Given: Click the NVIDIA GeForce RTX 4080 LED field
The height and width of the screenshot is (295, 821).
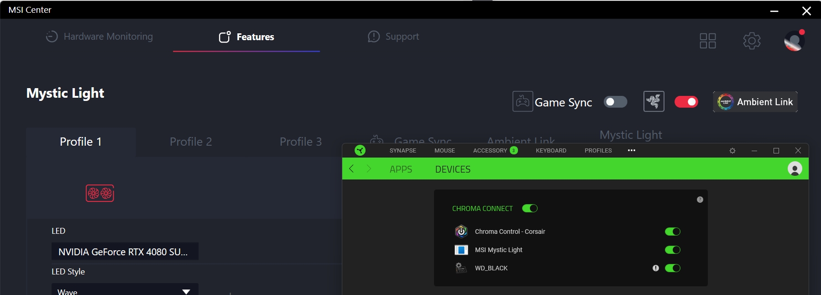Looking at the screenshot, I should [x=125, y=252].
